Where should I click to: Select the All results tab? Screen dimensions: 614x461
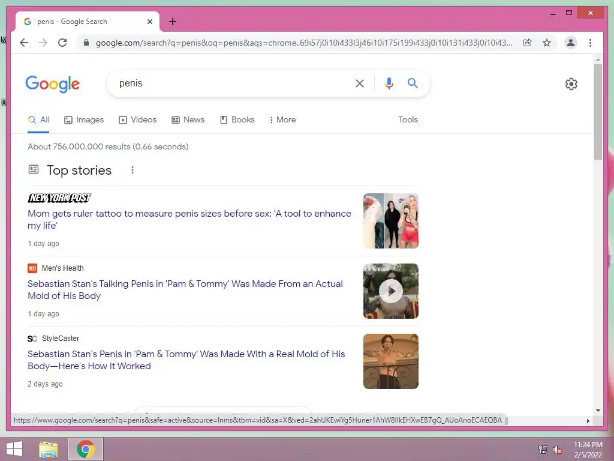[38, 120]
